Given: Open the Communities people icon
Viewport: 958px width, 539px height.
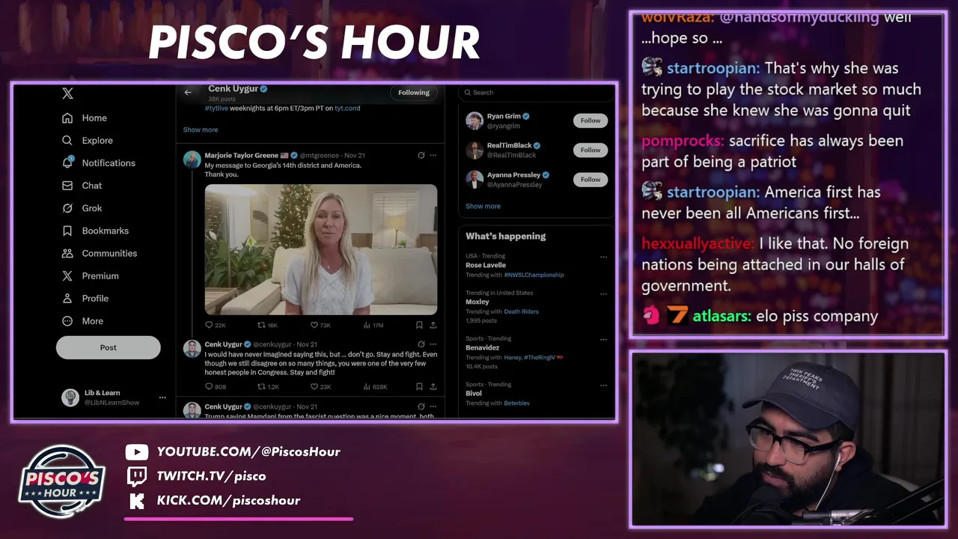Looking at the screenshot, I should 67,253.
